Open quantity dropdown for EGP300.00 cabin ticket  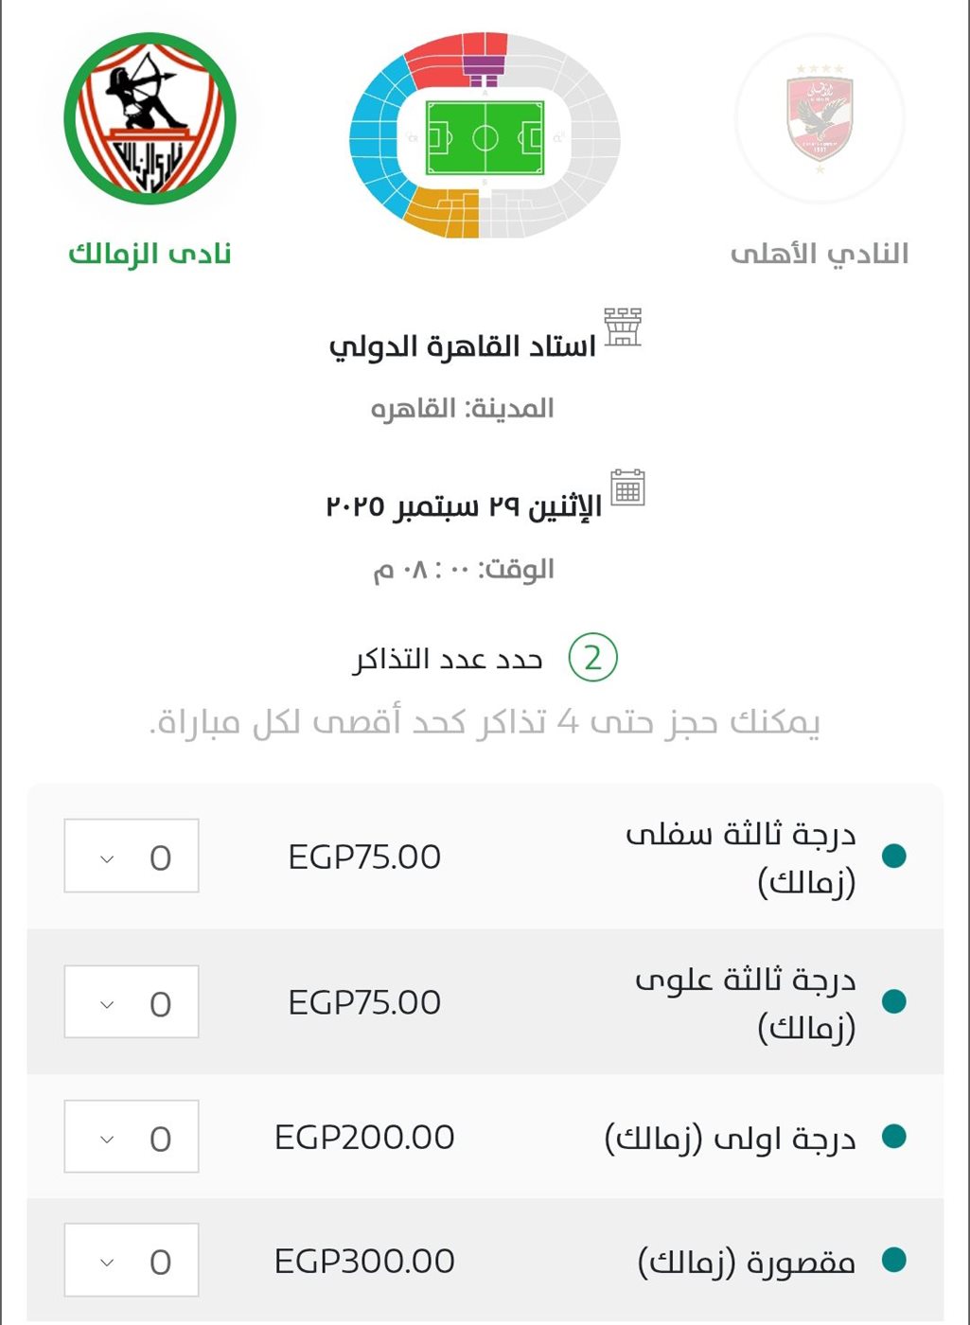point(132,1260)
